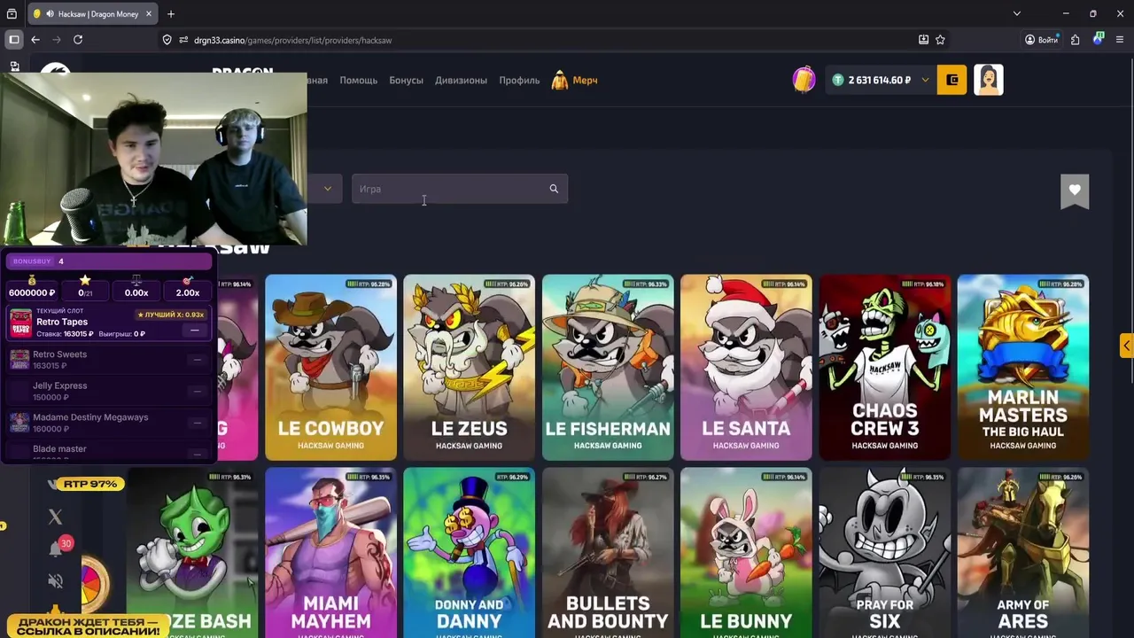Collapse the Madame Destiny Megaways row minus

(197, 423)
